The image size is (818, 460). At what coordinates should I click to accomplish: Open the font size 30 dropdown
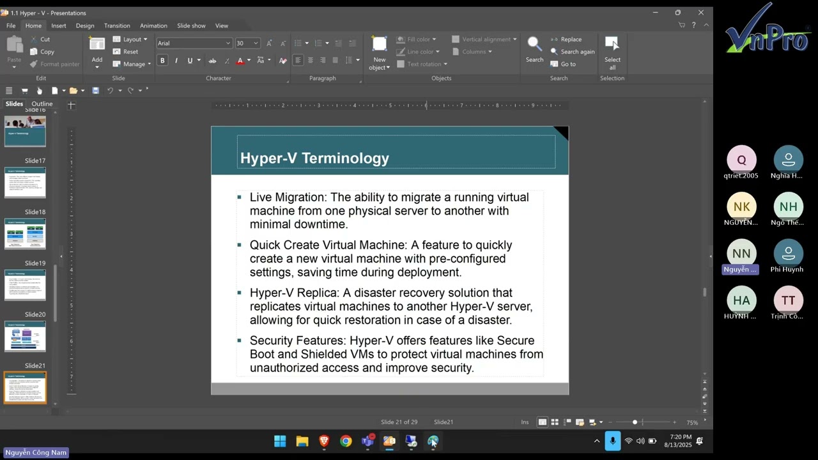coord(256,43)
